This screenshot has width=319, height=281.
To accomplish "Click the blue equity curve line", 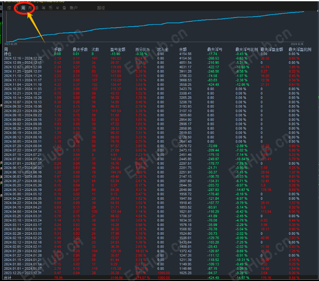I will tap(155, 25).
